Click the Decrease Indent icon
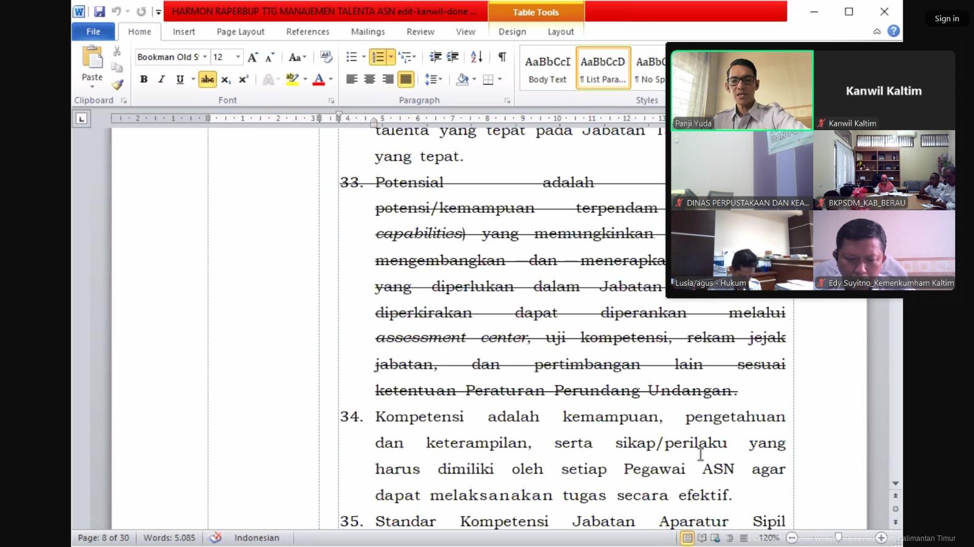This screenshot has height=547, width=974. click(x=435, y=57)
